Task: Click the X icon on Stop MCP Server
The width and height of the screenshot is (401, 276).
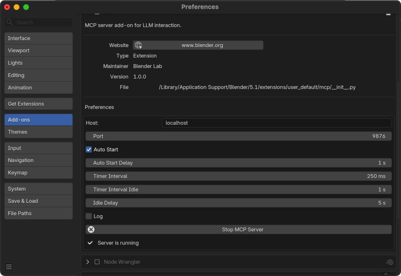Action: (91, 229)
